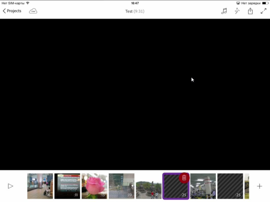Delete the selected clip using red trash icon
The image size is (270, 202).
[x=184, y=178]
